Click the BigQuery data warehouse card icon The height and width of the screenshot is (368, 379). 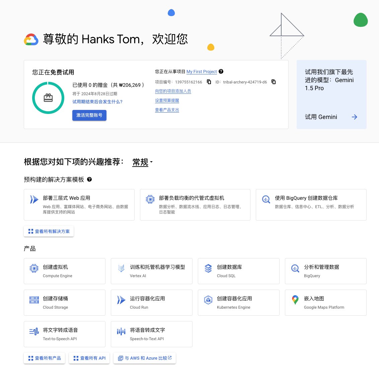tap(266, 199)
